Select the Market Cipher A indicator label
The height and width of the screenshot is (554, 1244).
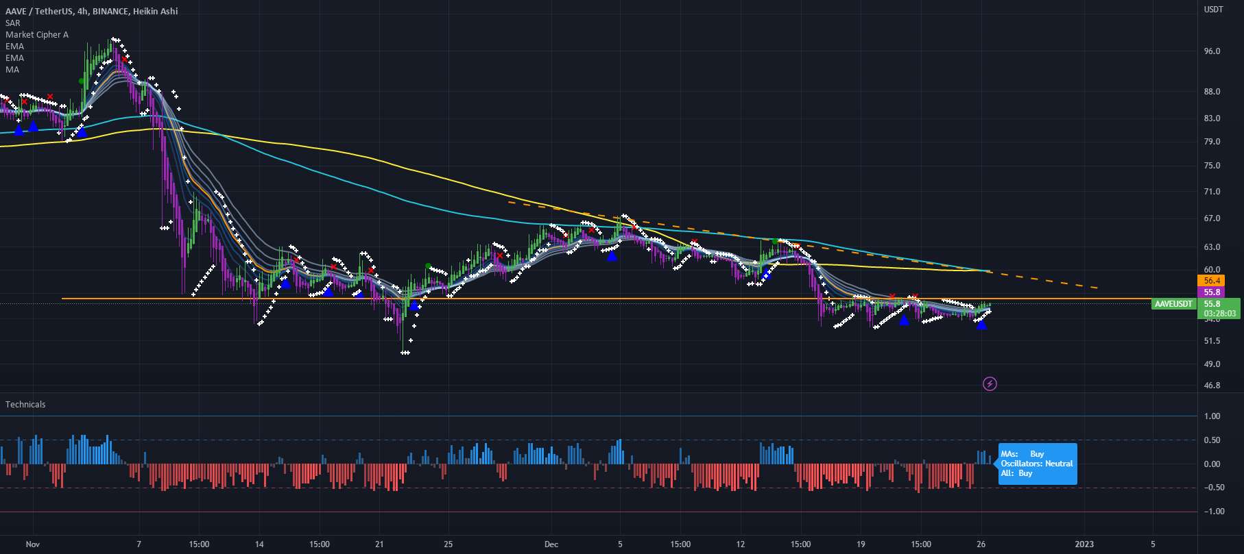coord(37,34)
